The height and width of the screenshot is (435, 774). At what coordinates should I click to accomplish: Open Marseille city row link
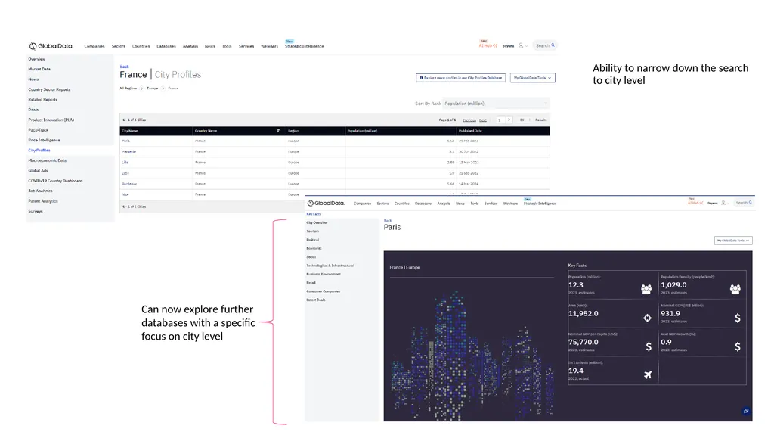[x=128, y=152]
